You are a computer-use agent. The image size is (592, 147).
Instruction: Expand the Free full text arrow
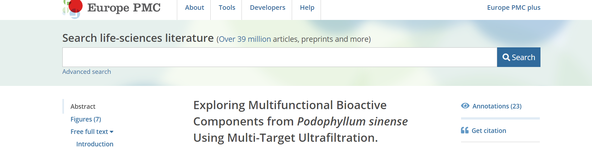112,132
